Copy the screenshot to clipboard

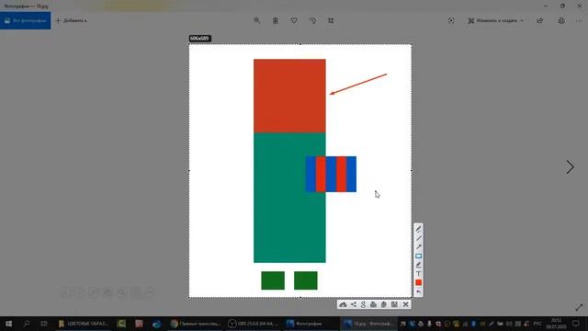coord(384,304)
